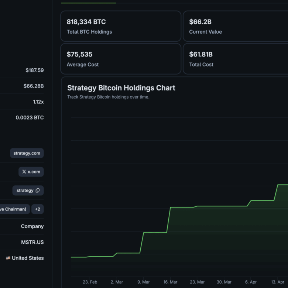288x288 pixels.
Task: Click the MSTR.US ticker value
Action: click(x=32, y=242)
